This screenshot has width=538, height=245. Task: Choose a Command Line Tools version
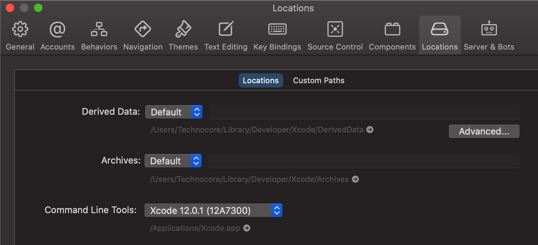coord(213,211)
